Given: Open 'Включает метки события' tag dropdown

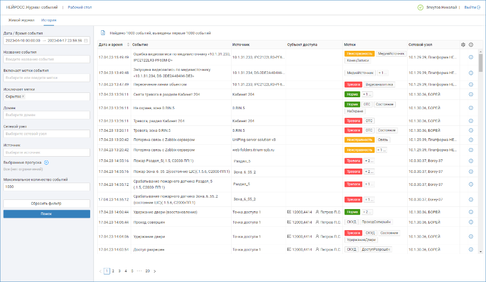Looking at the screenshot, I should click(47, 78).
